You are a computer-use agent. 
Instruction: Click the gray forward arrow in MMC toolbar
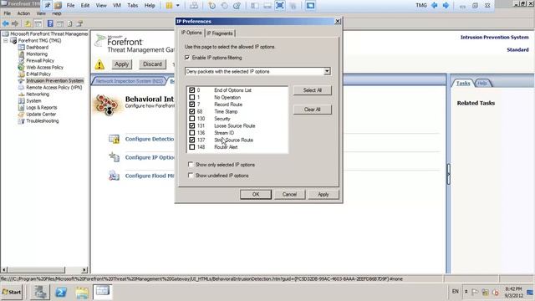coord(15,23)
